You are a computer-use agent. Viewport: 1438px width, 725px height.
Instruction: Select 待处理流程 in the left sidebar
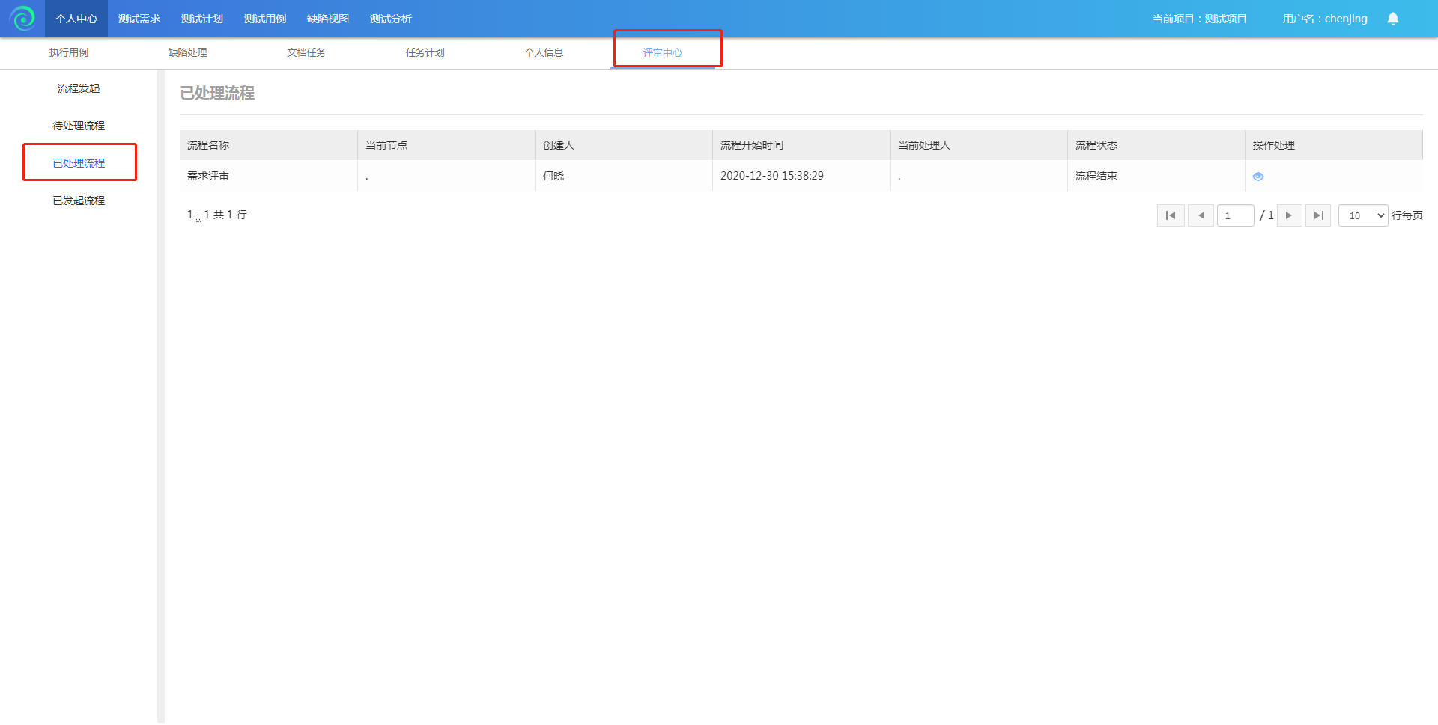(x=79, y=126)
